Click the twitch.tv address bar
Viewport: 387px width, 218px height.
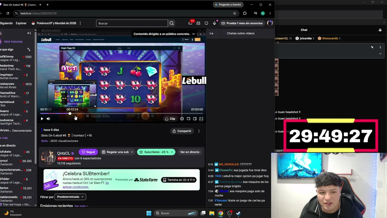124,13
